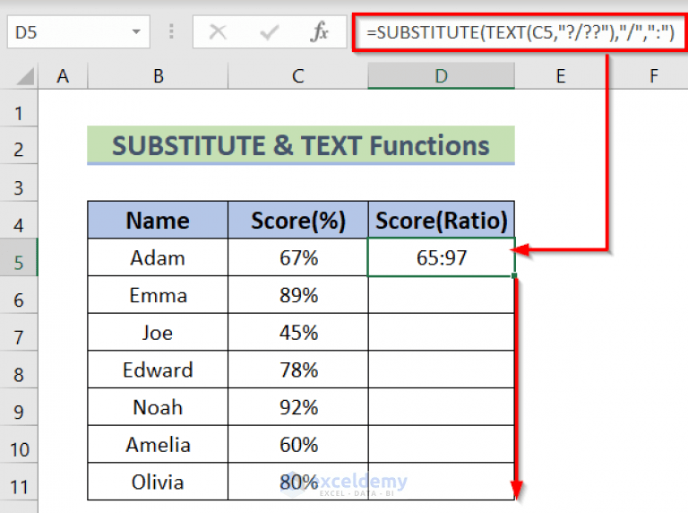Click the formula bar with the SUBSTITUTE formula
The height and width of the screenshot is (513, 688).
pos(520,32)
